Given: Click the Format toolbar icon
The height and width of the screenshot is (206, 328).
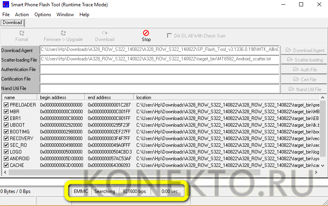Looking at the screenshot, I should (x=22, y=34).
